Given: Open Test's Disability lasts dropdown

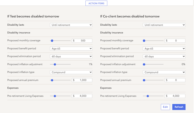Looking at the screenshot, I should click(x=71, y=25).
